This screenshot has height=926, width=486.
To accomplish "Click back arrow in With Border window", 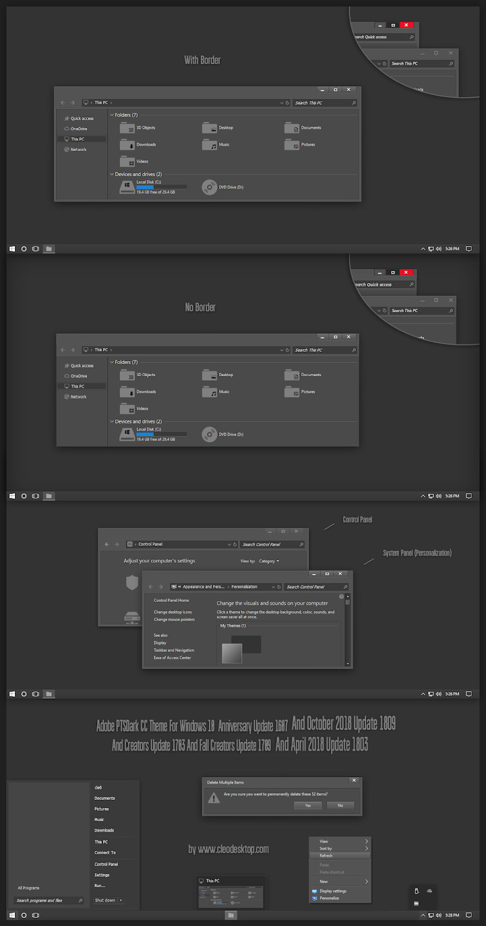I will click(x=63, y=103).
